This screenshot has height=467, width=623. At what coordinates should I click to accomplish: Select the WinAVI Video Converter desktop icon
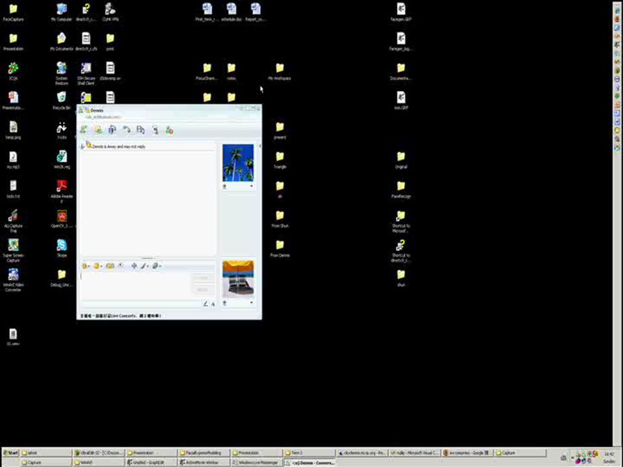[x=13, y=280]
